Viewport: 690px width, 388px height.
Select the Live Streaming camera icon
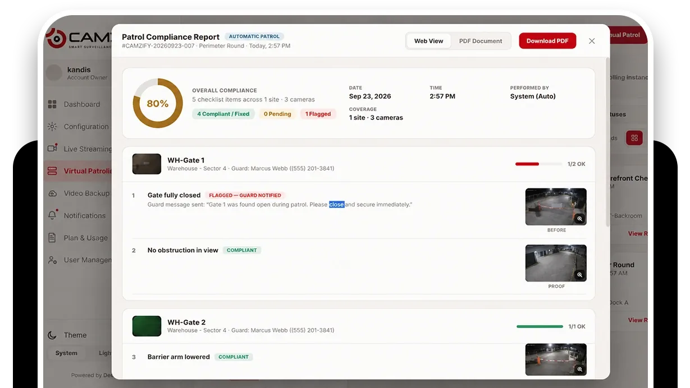point(52,149)
